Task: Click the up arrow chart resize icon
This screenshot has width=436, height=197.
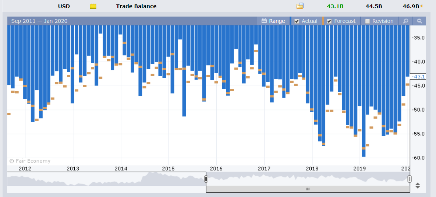Action: 417,184
